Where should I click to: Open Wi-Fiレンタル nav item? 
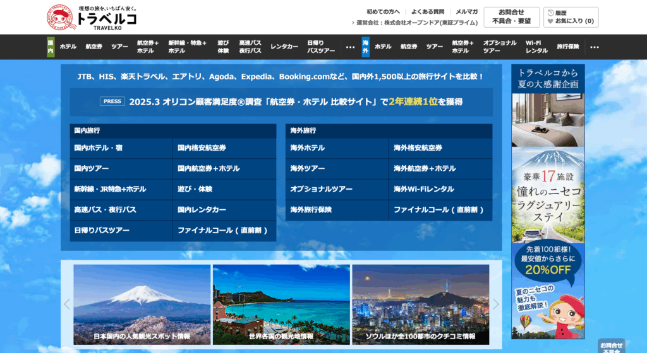[536, 47]
